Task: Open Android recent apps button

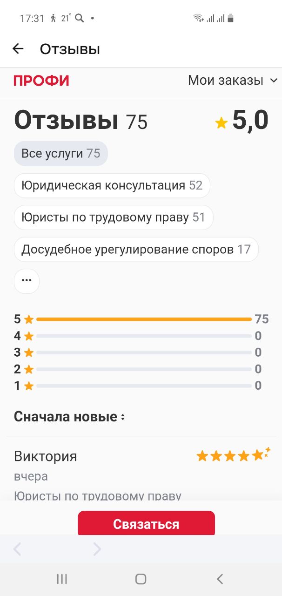Action: (x=61, y=579)
